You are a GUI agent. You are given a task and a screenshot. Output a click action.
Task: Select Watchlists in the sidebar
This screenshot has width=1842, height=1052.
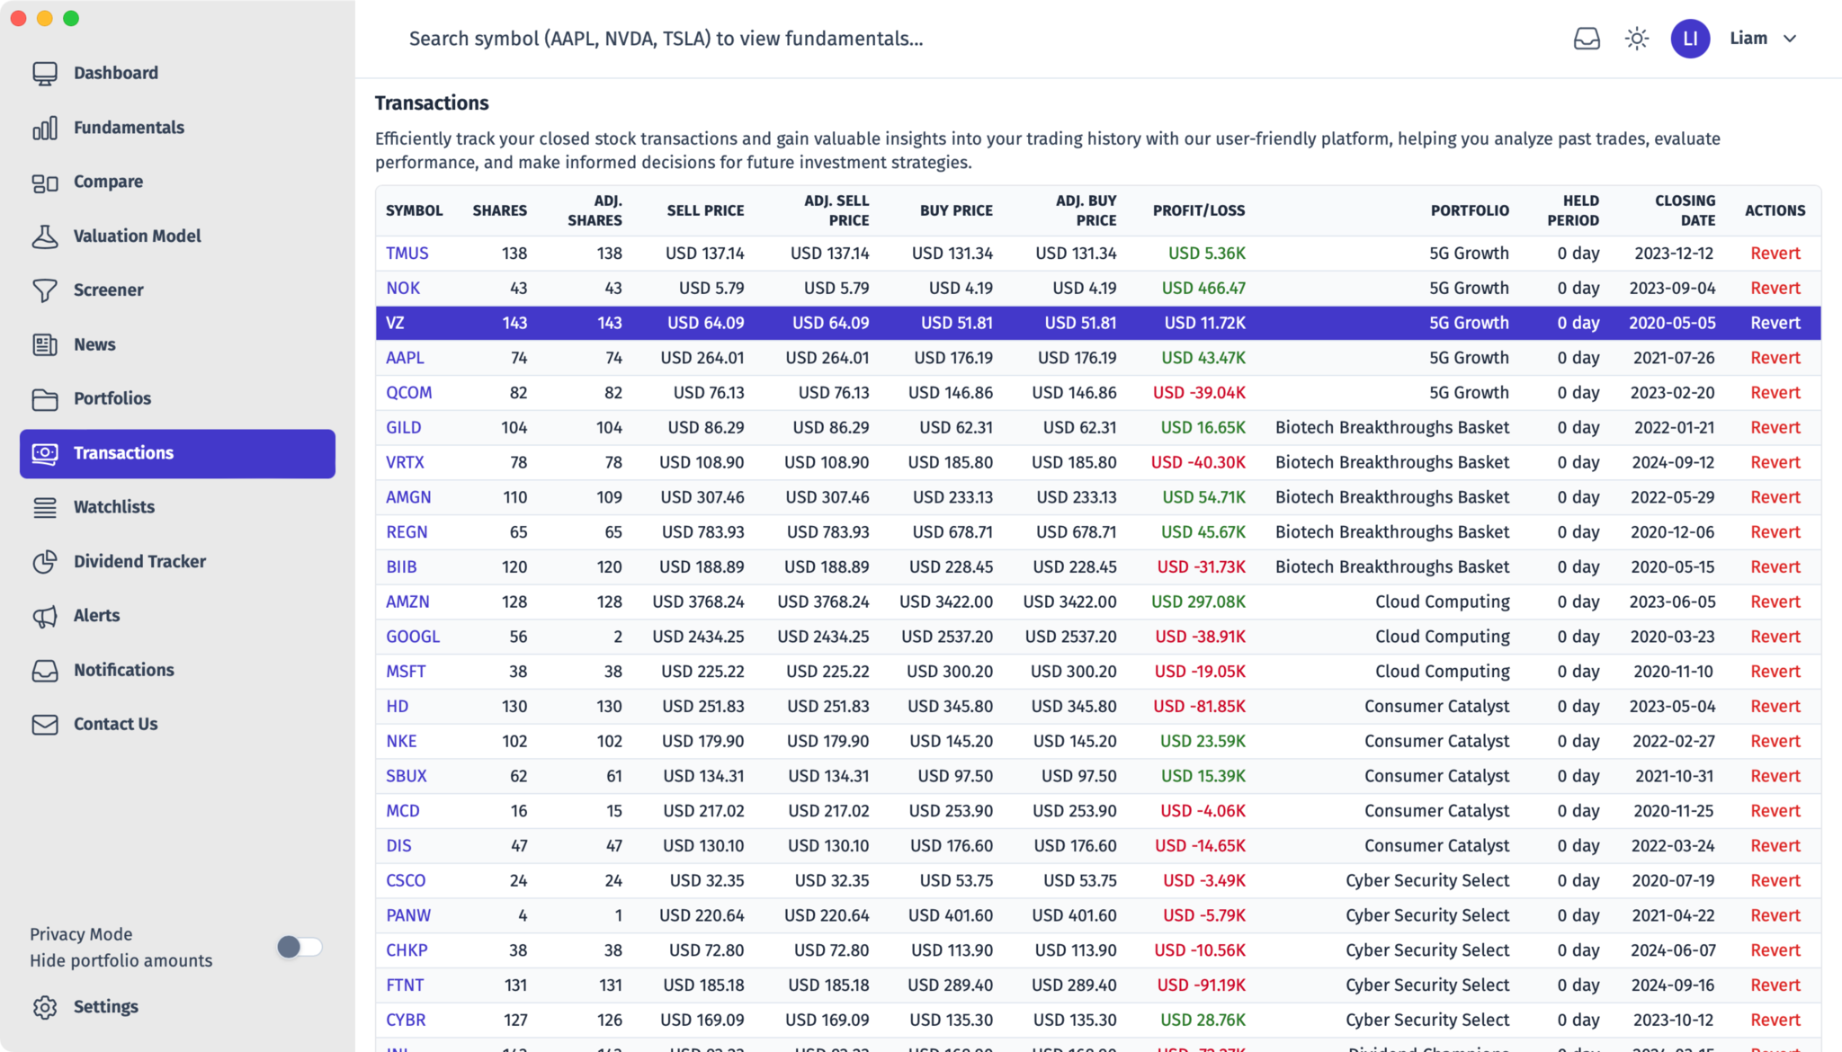114,507
